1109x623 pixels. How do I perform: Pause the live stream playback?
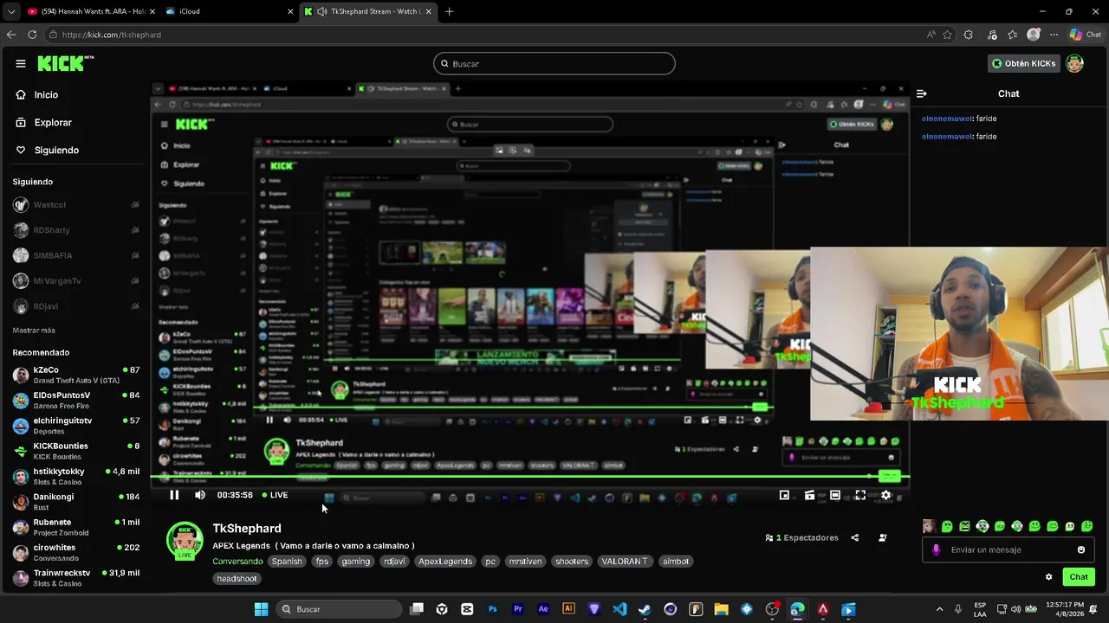pos(174,495)
